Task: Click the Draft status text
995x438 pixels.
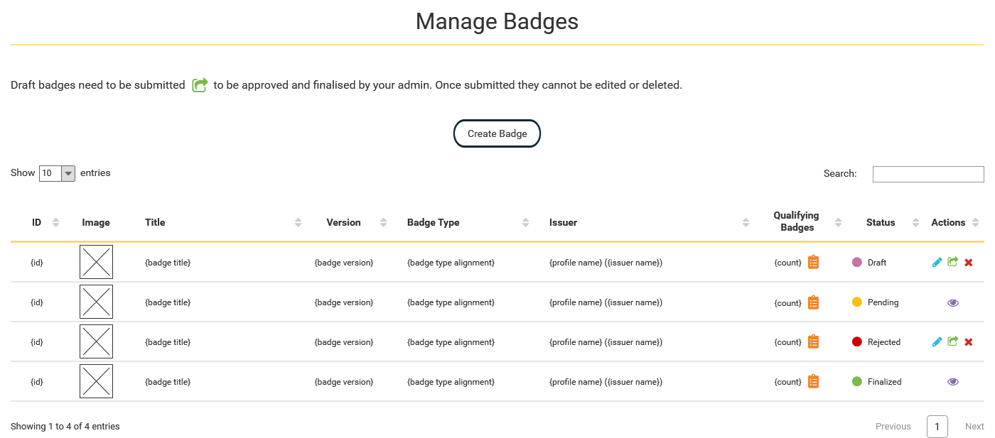Action: click(877, 263)
